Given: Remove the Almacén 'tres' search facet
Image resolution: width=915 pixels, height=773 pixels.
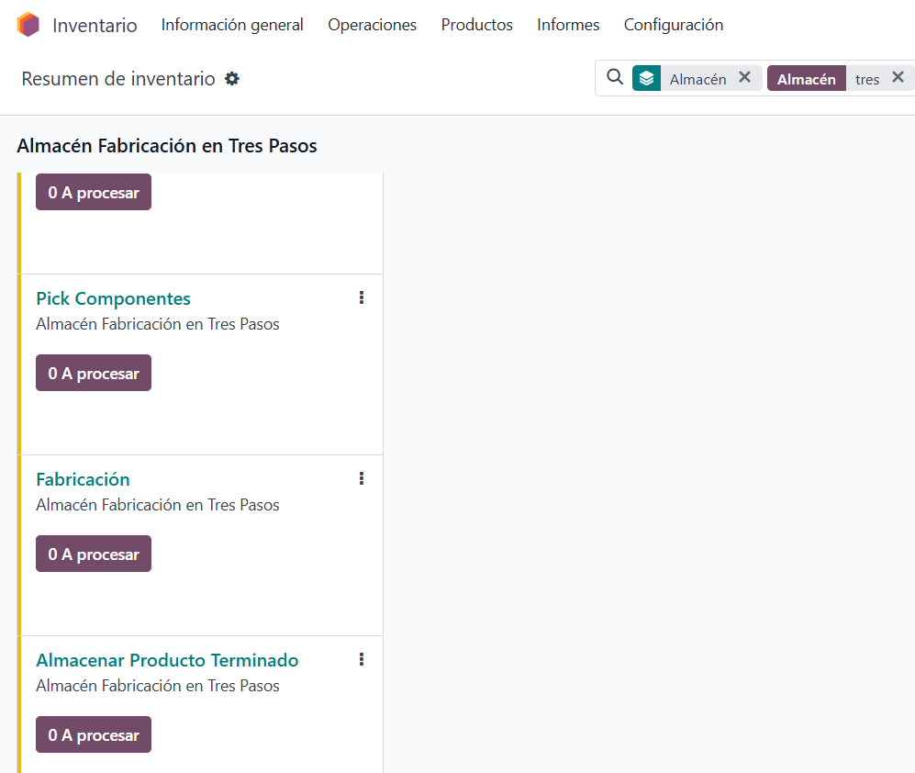Looking at the screenshot, I should click(x=898, y=77).
